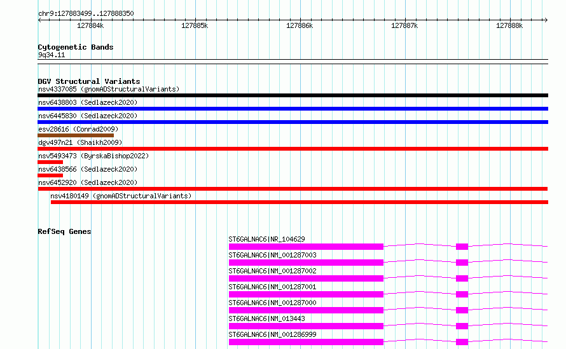Select the large exon of NM_013443
The image size is (566, 349).
(x=306, y=326)
